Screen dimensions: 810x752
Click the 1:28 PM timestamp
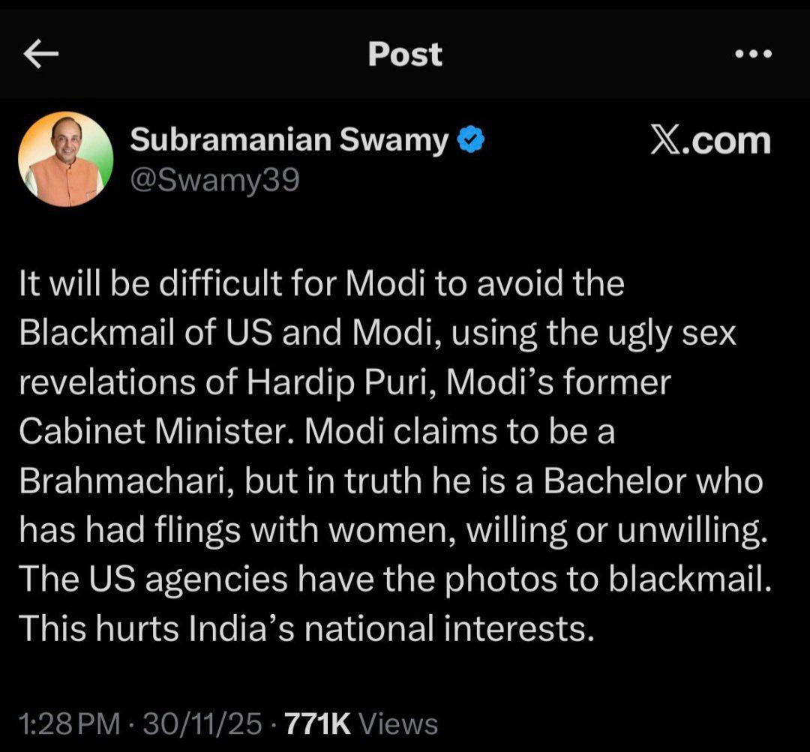[69, 723]
